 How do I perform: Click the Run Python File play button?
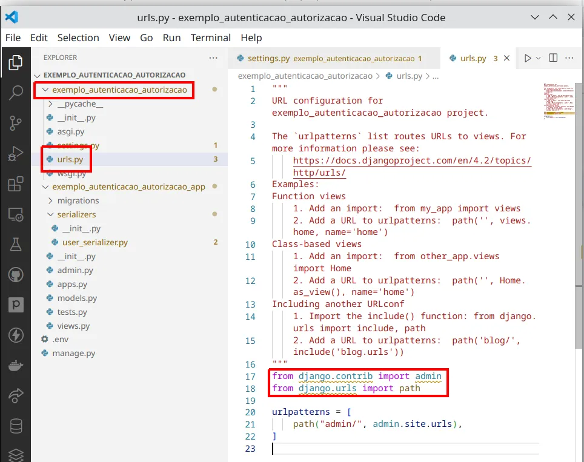pos(528,58)
